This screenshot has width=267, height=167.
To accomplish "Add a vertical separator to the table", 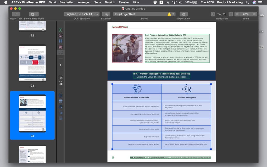I will click(60, 96).
